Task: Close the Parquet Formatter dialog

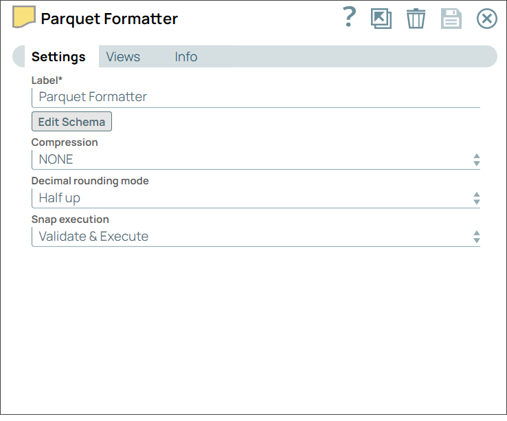Action: coord(486,19)
